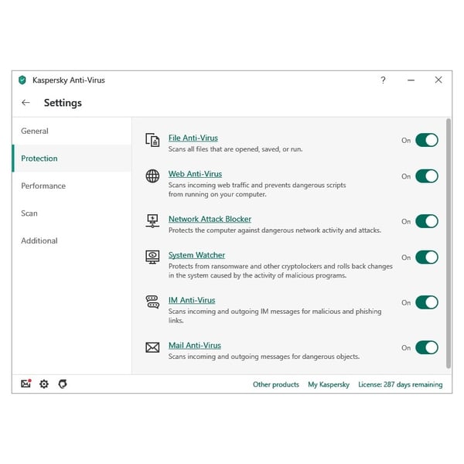Switch to the General settings tab
Image resolution: width=464 pixels, height=464 pixels.
click(x=35, y=131)
